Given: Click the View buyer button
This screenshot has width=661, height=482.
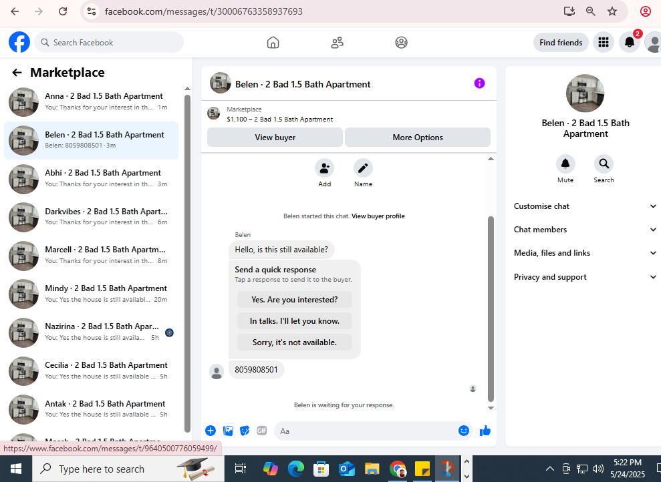Looking at the screenshot, I should click(x=275, y=138).
